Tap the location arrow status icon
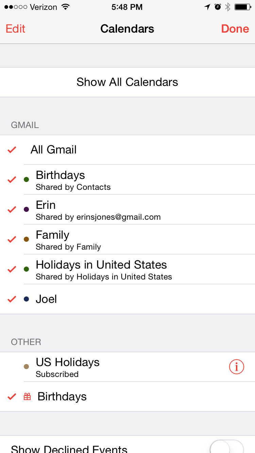The height and width of the screenshot is (453, 255). pyautogui.click(x=207, y=7)
